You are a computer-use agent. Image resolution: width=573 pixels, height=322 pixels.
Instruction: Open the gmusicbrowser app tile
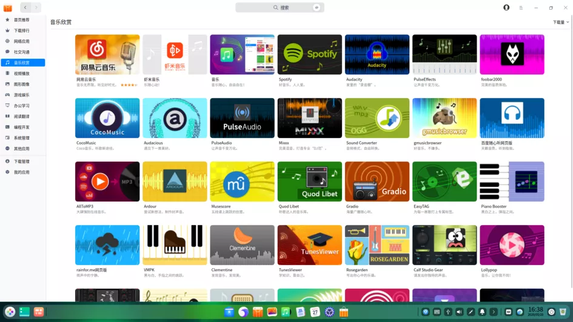[x=444, y=118]
